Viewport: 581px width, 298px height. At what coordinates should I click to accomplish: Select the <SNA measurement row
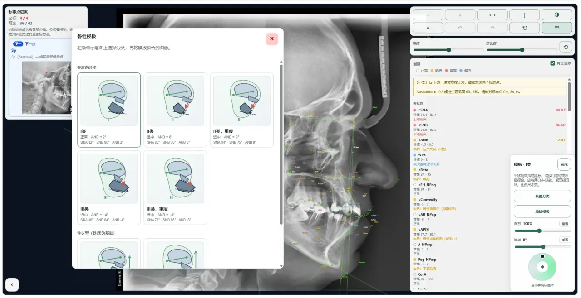tap(490, 115)
